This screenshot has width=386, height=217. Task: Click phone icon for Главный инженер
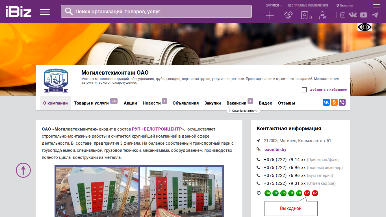pos(258,168)
